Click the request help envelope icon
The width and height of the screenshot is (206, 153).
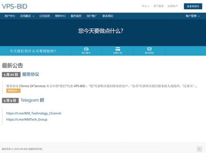[149, 49]
